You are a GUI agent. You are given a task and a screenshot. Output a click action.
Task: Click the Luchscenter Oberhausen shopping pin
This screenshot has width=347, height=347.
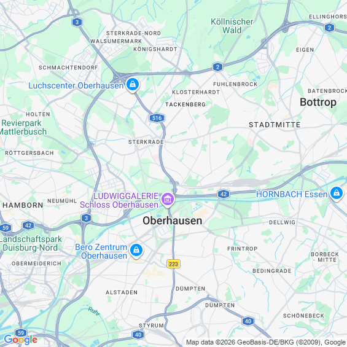(133, 85)
